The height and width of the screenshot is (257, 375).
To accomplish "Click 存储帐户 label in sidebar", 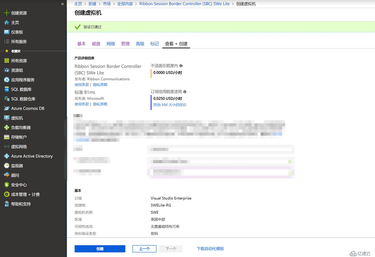I will click(19, 137).
